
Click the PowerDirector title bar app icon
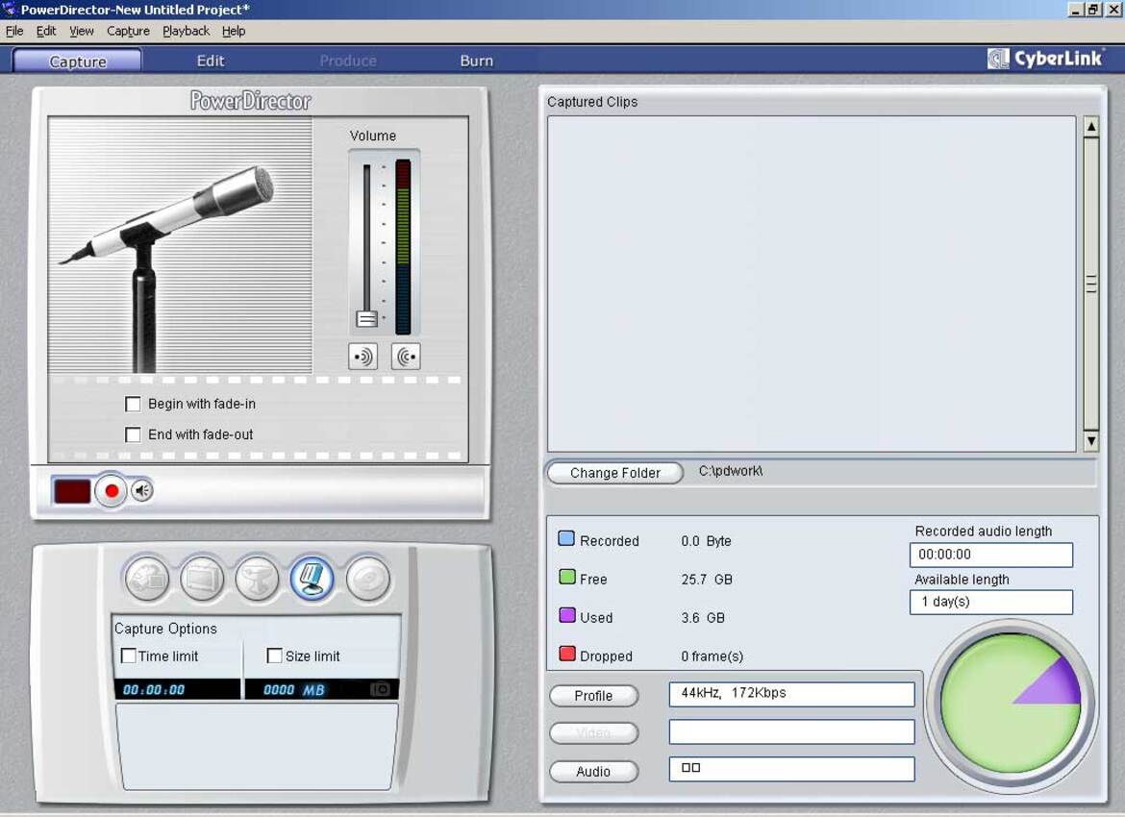(x=10, y=9)
